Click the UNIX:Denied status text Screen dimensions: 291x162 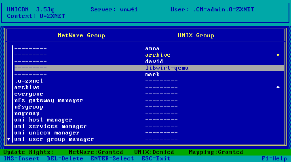[x=154, y=152]
